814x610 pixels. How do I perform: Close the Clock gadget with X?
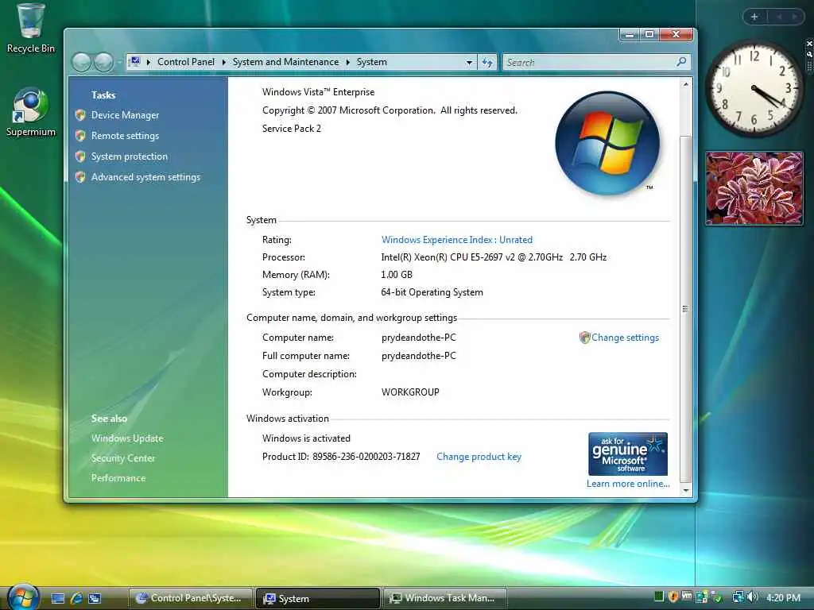click(808, 44)
